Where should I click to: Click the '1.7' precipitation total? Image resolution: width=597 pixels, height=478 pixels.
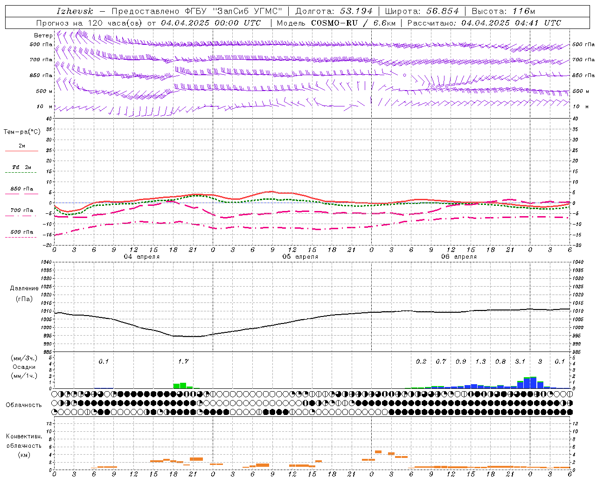(183, 361)
